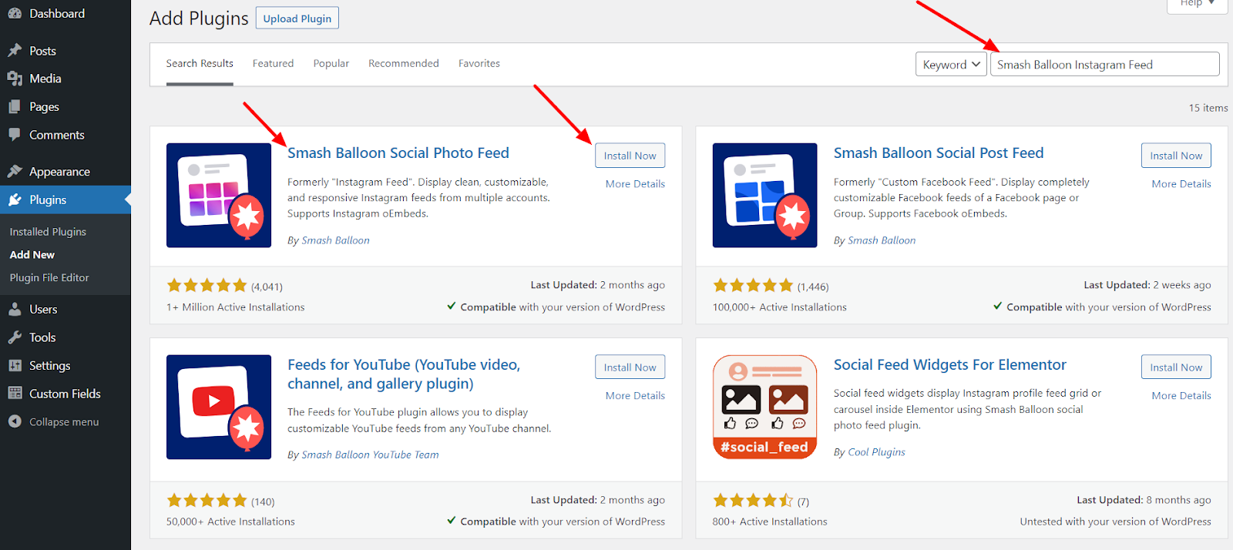Open the Plugins menu item
1233x550 pixels.
click(x=66, y=200)
